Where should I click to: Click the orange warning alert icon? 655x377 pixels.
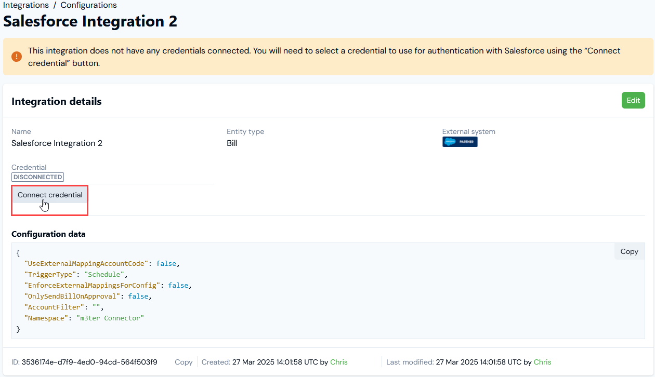(x=17, y=57)
